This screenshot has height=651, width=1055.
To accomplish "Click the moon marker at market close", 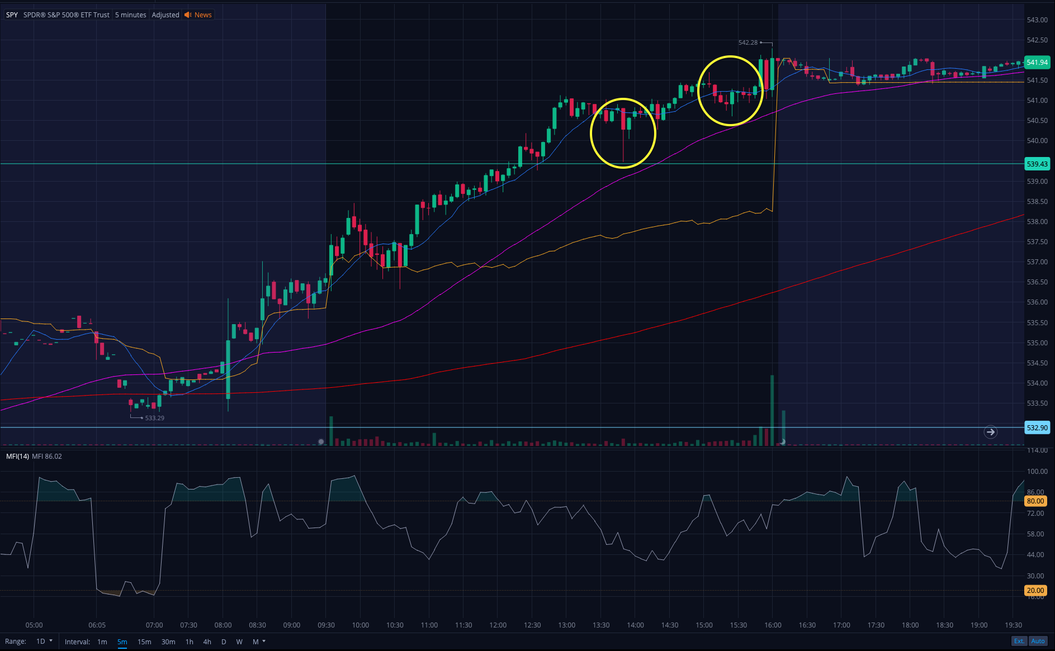I will click(x=783, y=442).
